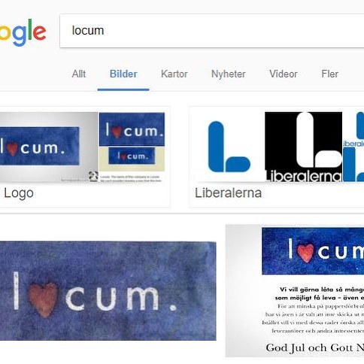Open the top-right locum image in Logo card

[x=132, y=129]
